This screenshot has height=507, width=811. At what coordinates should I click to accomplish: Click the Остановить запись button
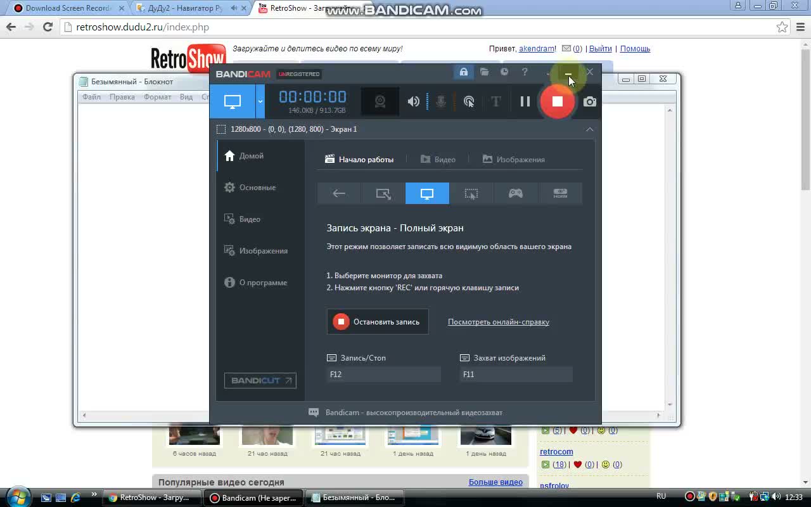(378, 321)
